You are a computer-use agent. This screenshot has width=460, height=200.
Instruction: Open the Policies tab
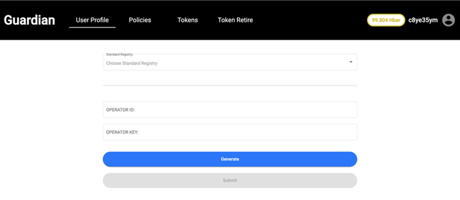click(140, 20)
